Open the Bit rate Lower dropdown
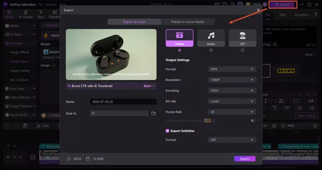The height and width of the screenshot is (170, 322). [232, 101]
